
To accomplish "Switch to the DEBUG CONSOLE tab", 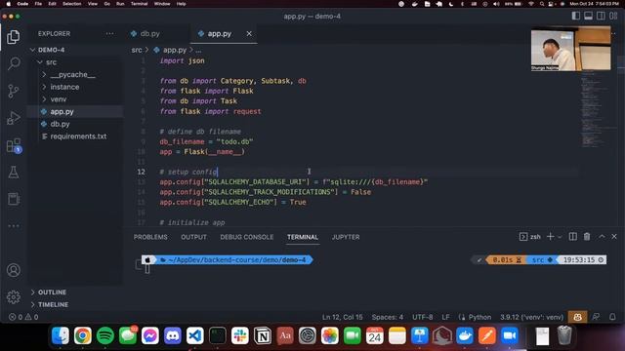I will click(x=247, y=237).
